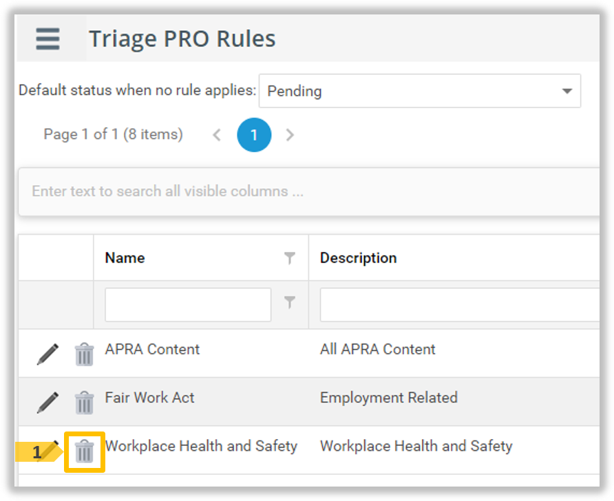Delete the Fair Work Act rule

84,403
